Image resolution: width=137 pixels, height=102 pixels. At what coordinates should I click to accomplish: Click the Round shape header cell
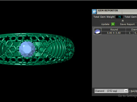(x=114, y=29)
